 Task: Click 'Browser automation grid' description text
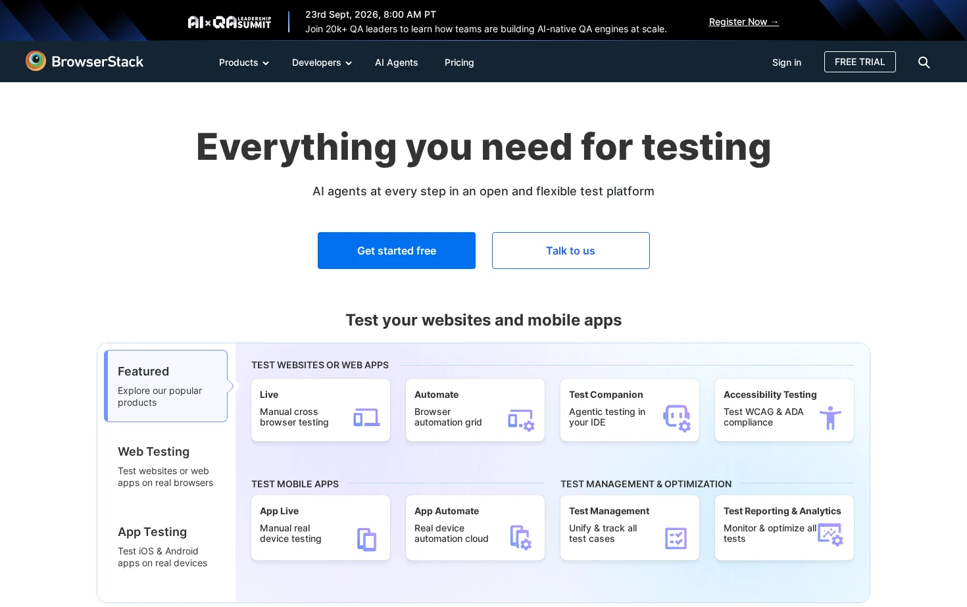click(x=448, y=417)
